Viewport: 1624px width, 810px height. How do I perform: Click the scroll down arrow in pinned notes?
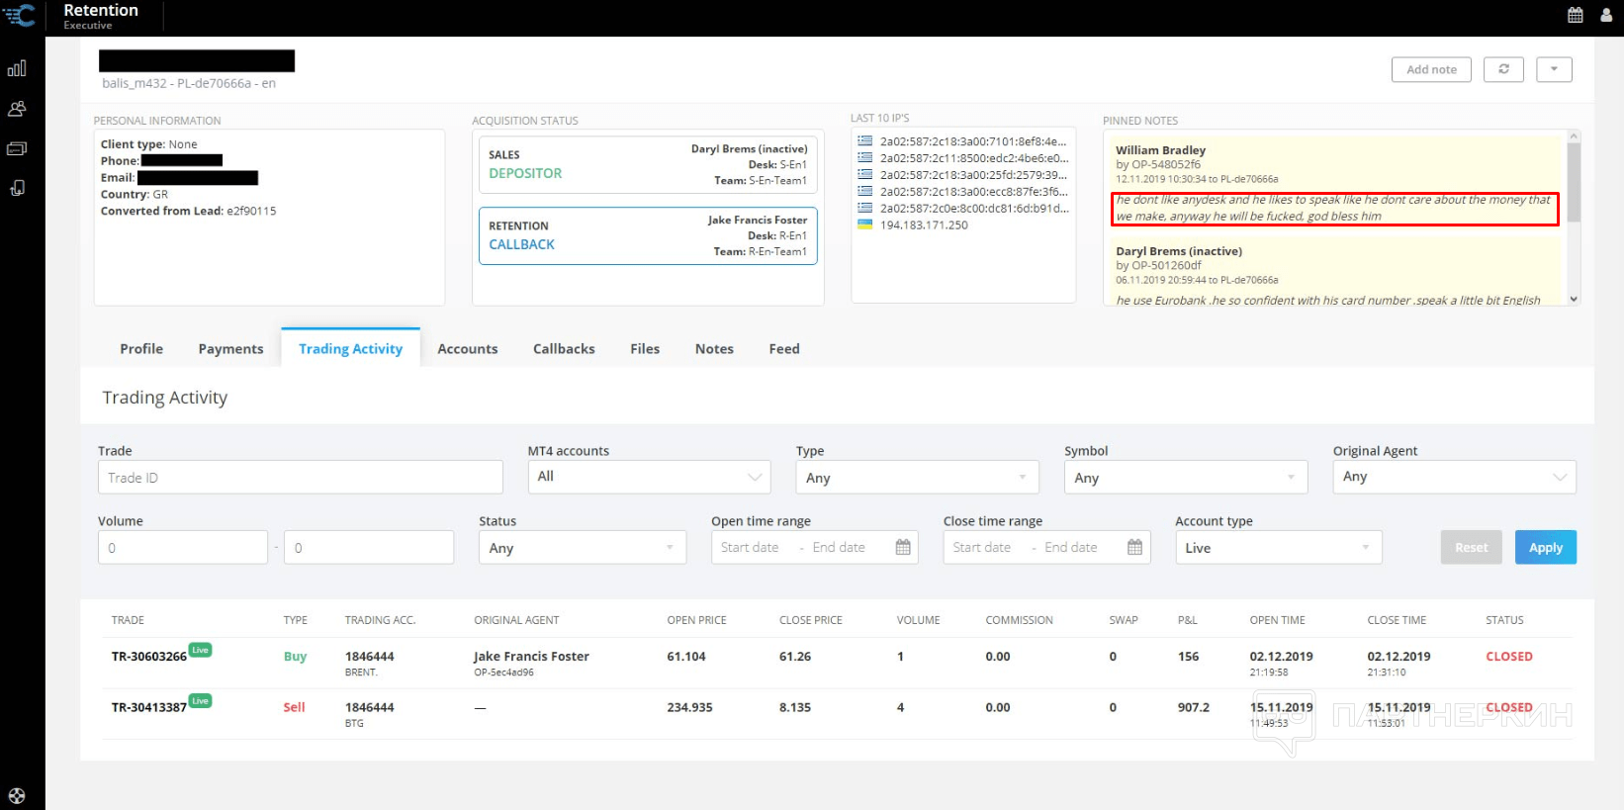pos(1574,299)
